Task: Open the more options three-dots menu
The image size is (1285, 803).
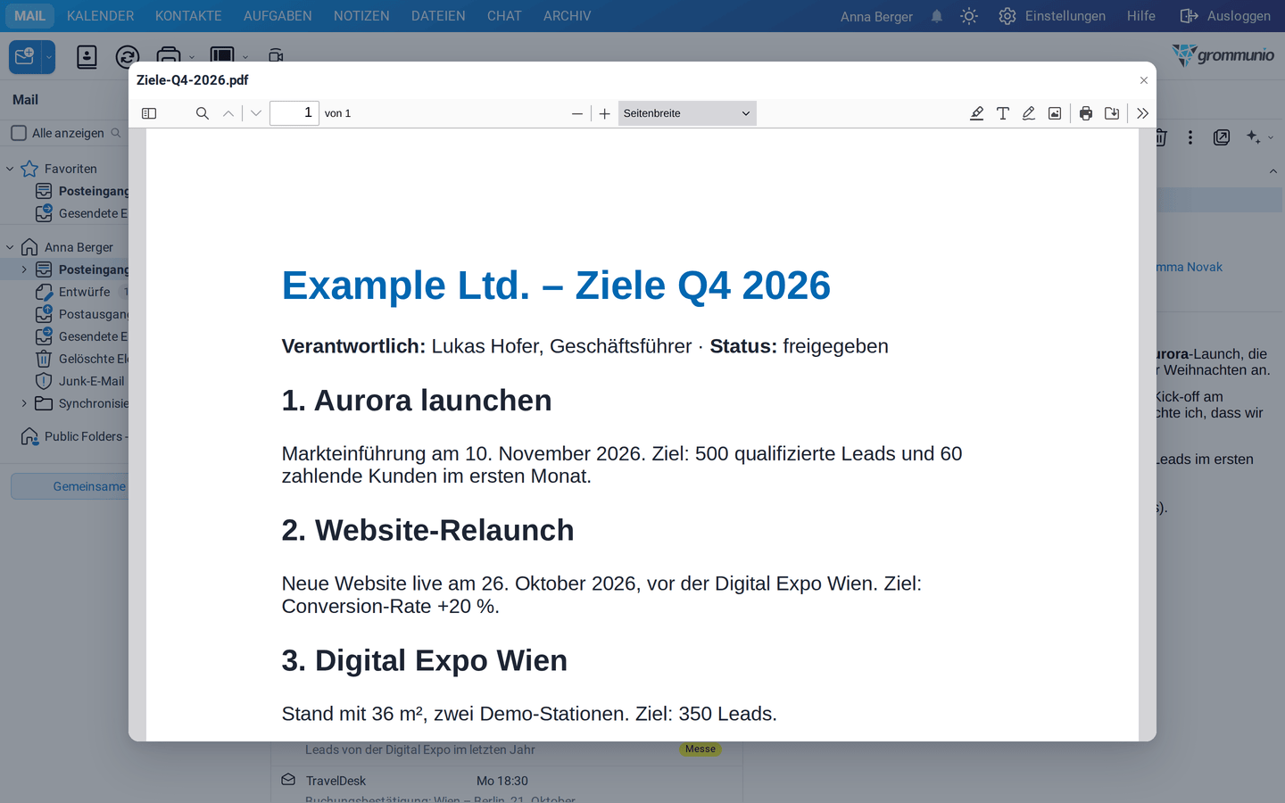Action: pos(1190,137)
